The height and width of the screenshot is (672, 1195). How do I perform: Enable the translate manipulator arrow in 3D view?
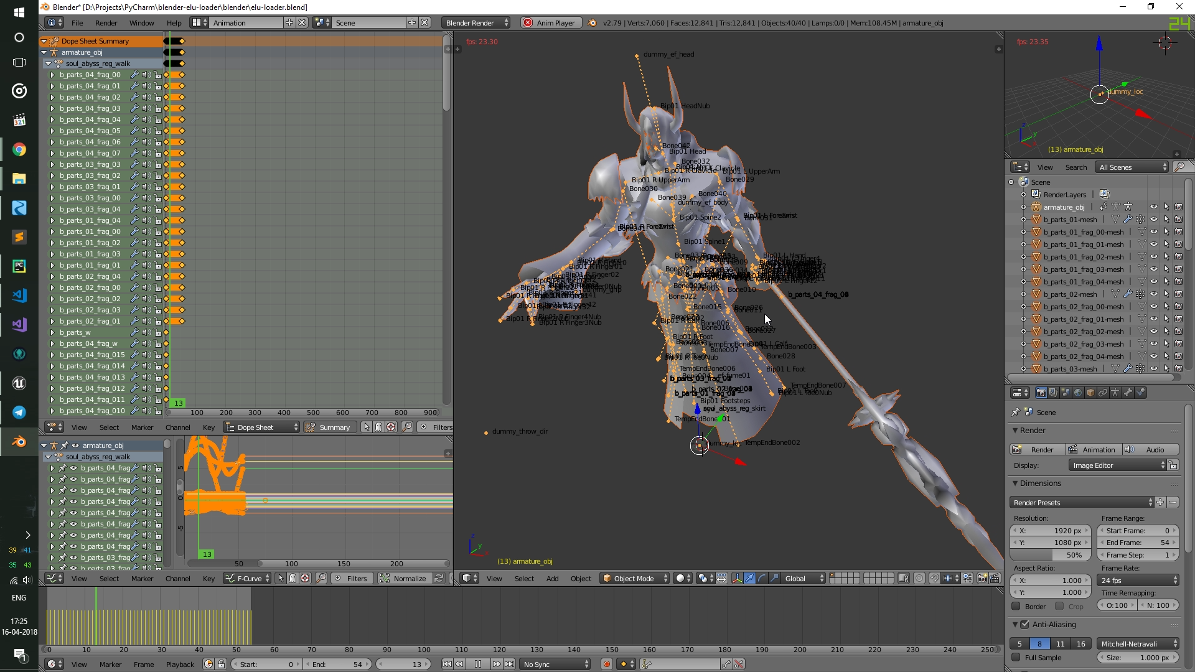pos(749,578)
